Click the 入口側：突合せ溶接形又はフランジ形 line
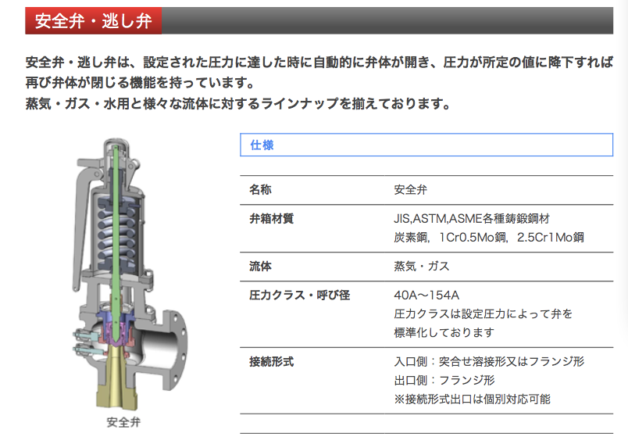Image resolution: width=628 pixels, height=437 pixels. point(489,362)
